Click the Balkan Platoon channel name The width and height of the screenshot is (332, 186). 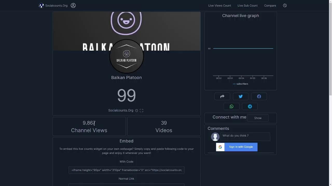point(127,78)
